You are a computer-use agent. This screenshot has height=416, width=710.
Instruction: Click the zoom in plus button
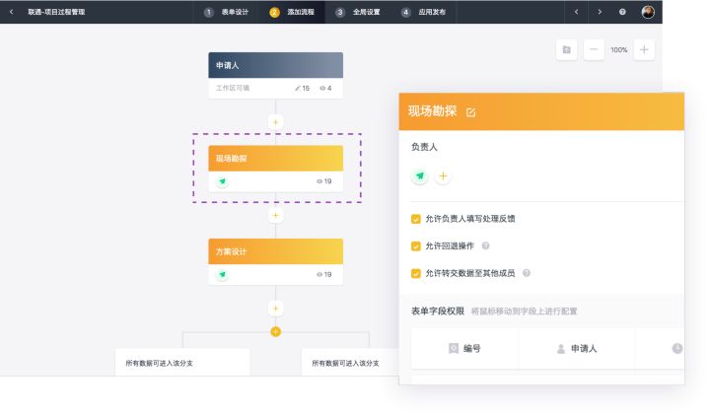(643, 49)
